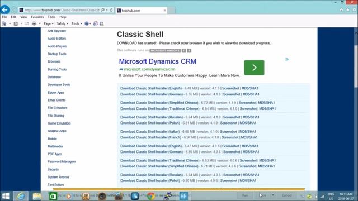Click the ENG US language indicator
Screen dimensions: 358x201
(331, 196)
